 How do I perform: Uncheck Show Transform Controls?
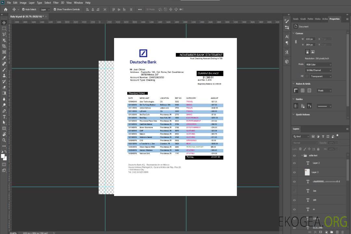pos(55,9)
